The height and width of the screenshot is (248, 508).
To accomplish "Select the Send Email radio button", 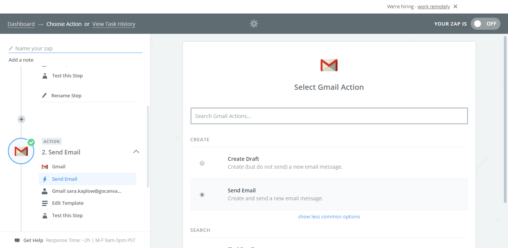I will tap(202, 195).
